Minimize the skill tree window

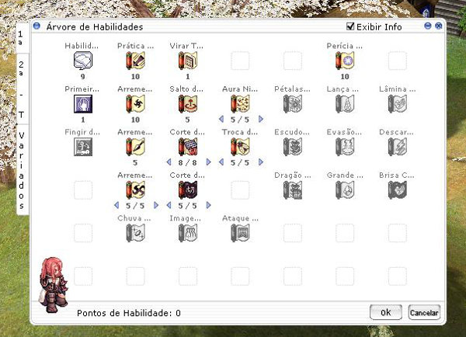428,26
